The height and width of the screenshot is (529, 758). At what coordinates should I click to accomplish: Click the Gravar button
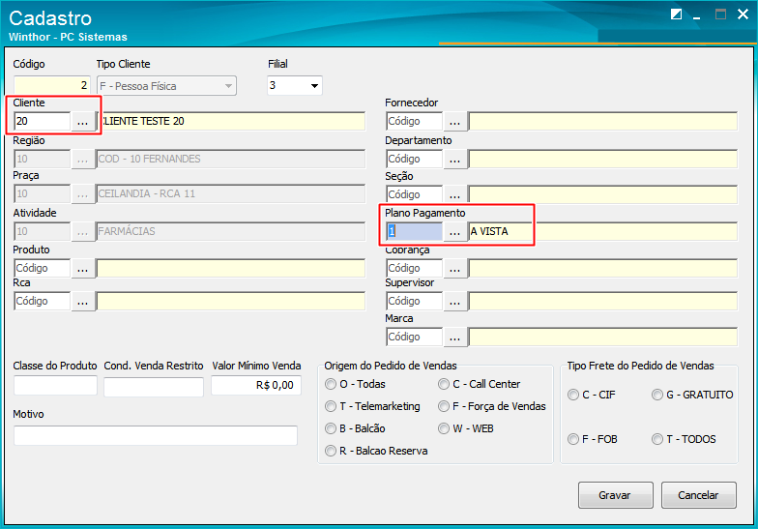615,495
